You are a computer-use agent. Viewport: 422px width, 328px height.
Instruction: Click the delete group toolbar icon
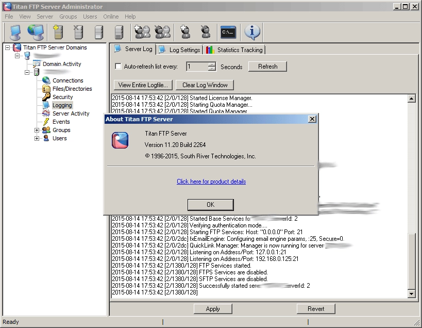(x=162, y=32)
